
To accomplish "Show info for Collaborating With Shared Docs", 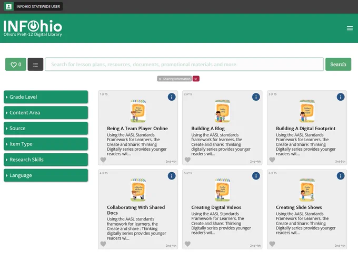I will tap(172, 176).
